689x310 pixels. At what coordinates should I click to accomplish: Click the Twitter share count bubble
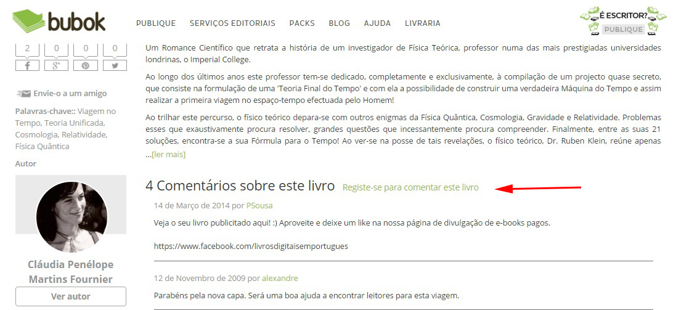pos(115,50)
